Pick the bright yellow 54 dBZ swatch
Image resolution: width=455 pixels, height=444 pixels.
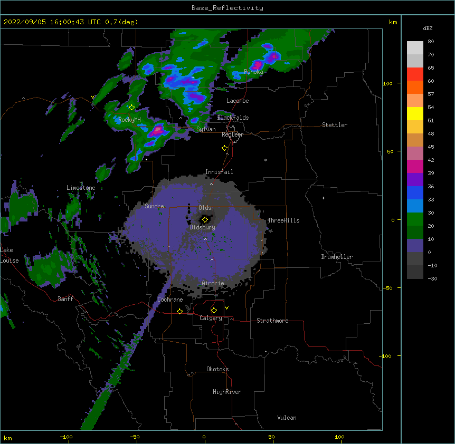(x=415, y=113)
